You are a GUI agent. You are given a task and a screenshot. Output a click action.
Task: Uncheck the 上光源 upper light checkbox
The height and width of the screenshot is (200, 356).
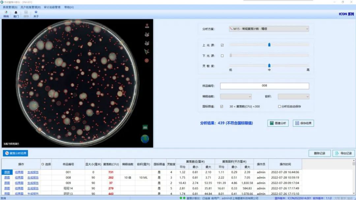(x=222, y=45)
